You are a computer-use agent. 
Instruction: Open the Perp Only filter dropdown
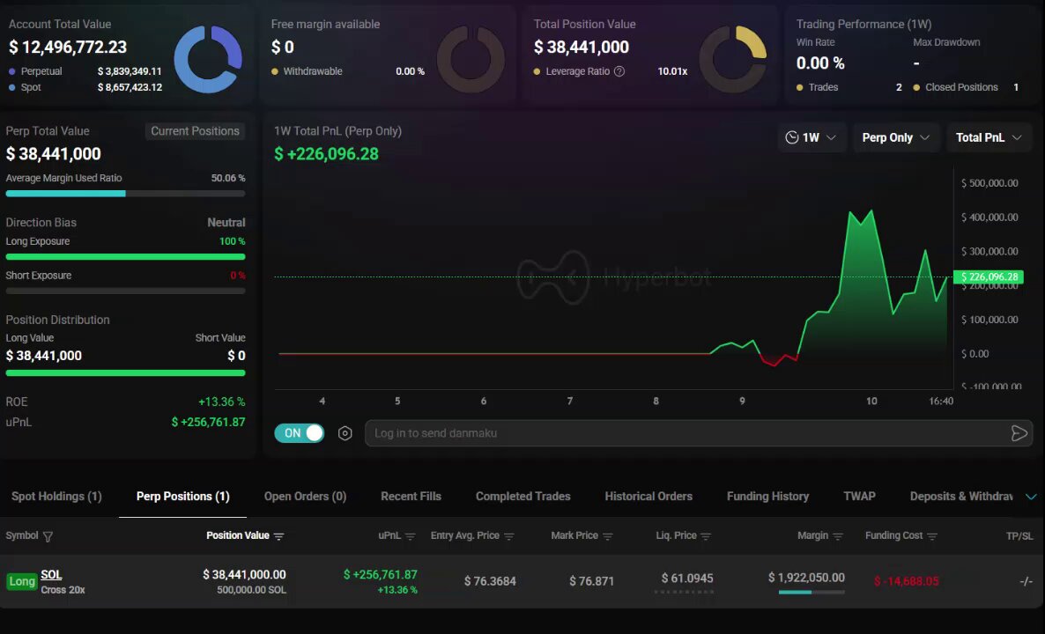896,137
